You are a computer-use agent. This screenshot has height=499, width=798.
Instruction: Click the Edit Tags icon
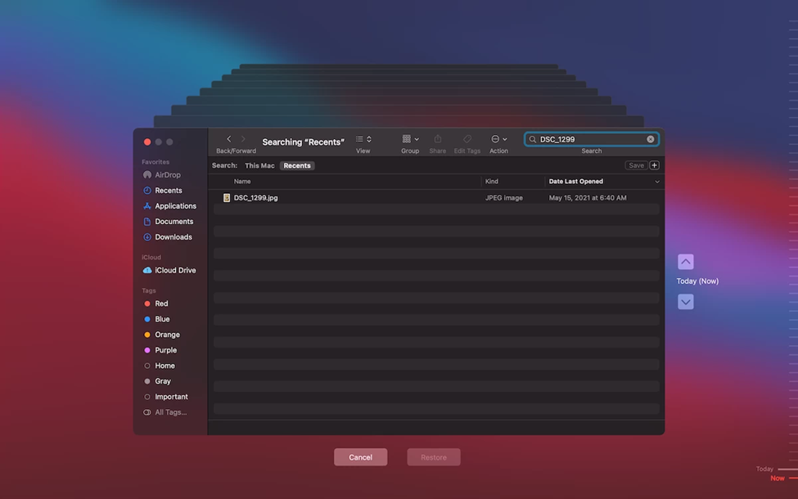[467, 139]
